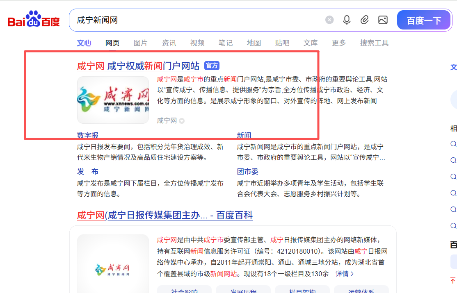Open the 贴吧 tab

pos(282,43)
